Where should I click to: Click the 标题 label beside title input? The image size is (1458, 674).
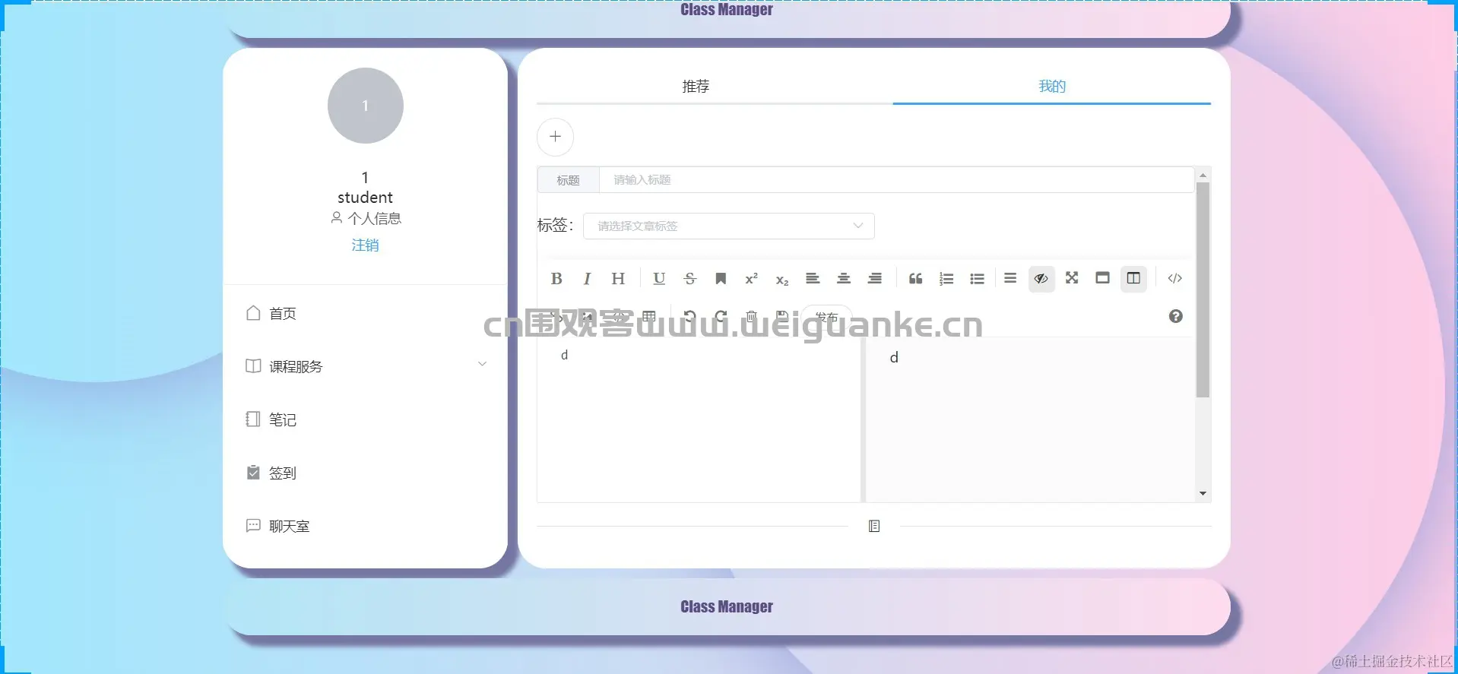pyautogui.click(x=568, y=180)
